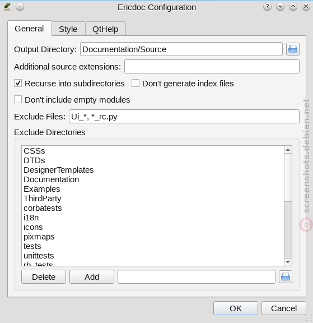This screenshot has width=313, height=323.
Task: Shade window with down chevron button
Action: (x=280, y=7)
